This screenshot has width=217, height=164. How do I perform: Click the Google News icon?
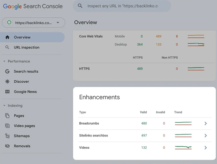coord(7,92)
